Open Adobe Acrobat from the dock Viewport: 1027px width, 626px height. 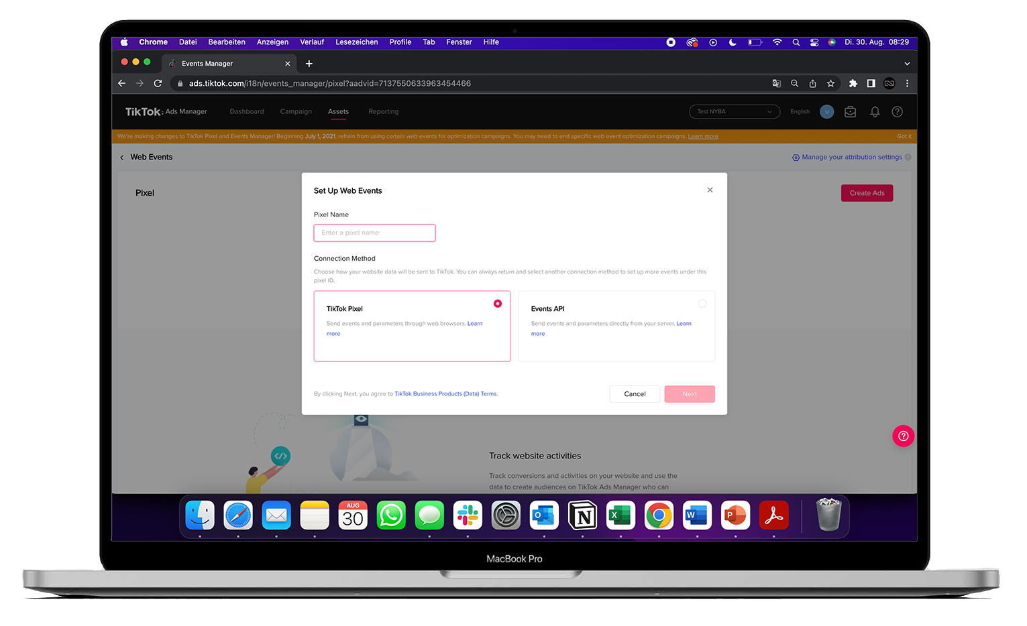click(773, 515)
